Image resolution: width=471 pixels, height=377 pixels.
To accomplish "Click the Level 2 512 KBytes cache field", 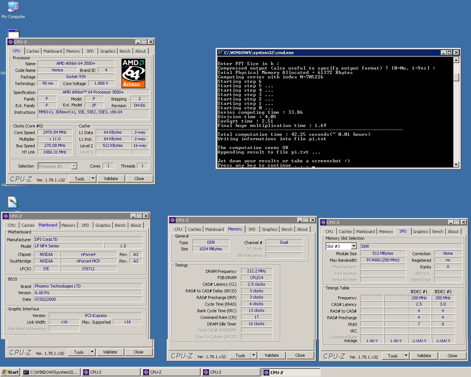I will click(113, 145).
